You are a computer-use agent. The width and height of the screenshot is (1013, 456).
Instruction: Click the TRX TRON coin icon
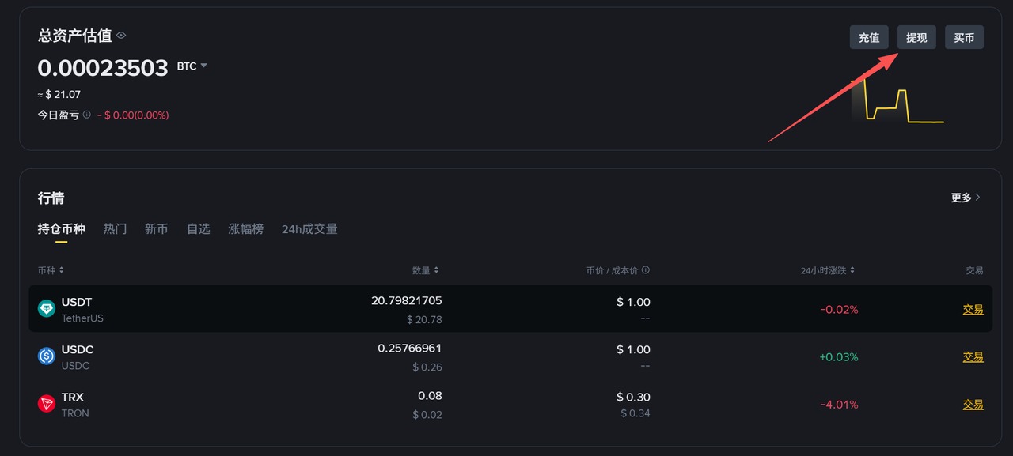(47, 403)
